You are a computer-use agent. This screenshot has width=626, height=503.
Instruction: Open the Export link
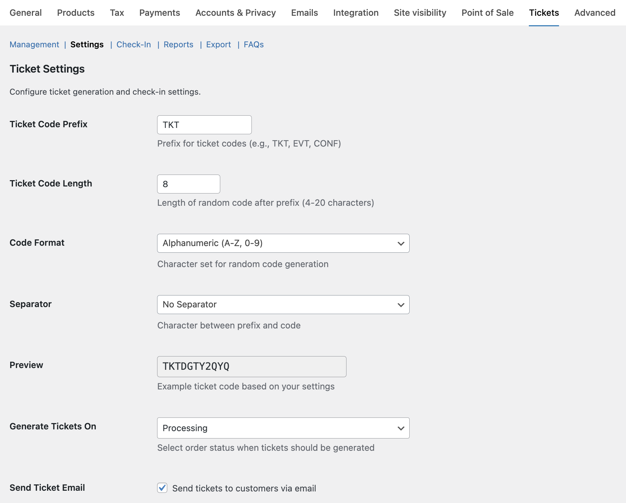[218, 45]
